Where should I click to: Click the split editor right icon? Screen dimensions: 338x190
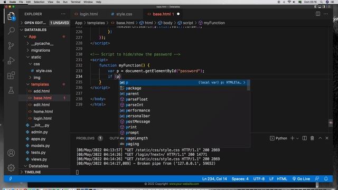318,14
